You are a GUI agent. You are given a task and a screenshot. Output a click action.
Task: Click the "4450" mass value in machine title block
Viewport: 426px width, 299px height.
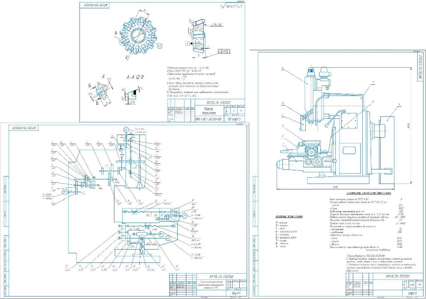412,285
